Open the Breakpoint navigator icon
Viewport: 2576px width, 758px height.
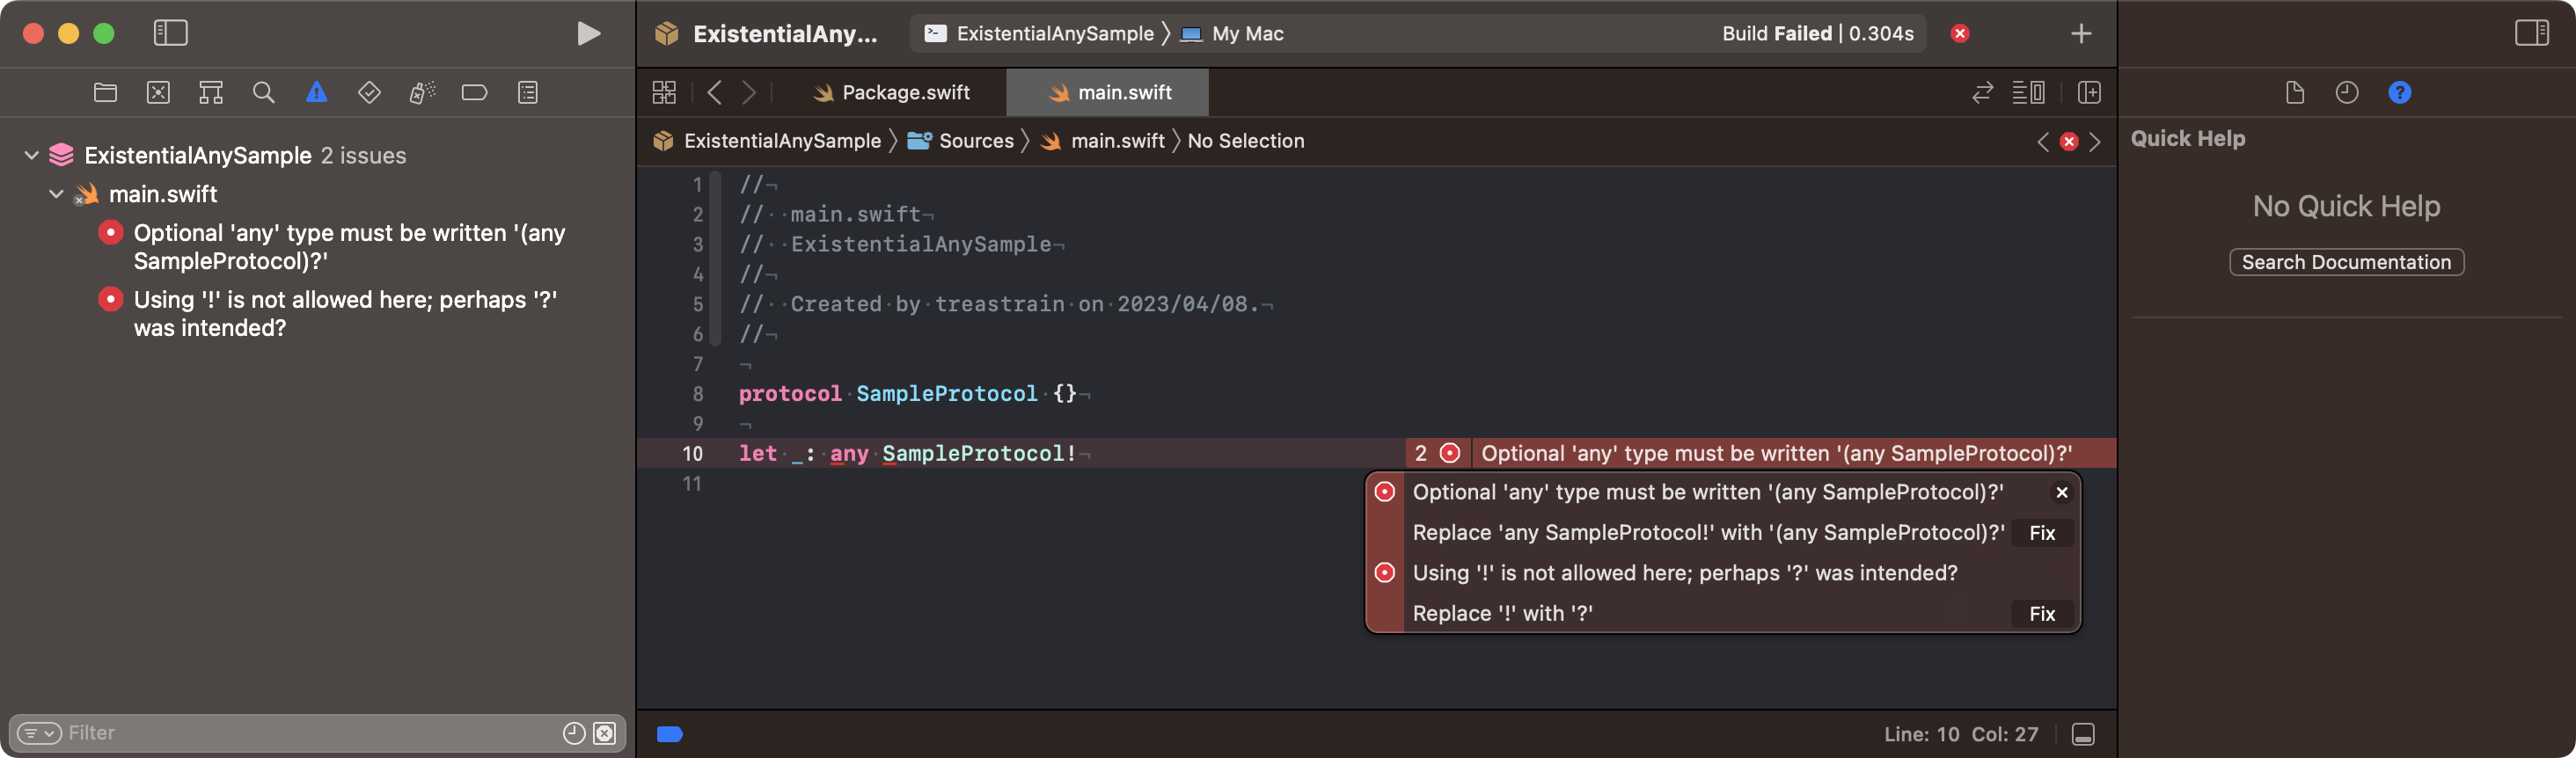475,93
